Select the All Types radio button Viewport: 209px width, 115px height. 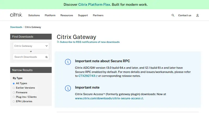tap(14, 84)
